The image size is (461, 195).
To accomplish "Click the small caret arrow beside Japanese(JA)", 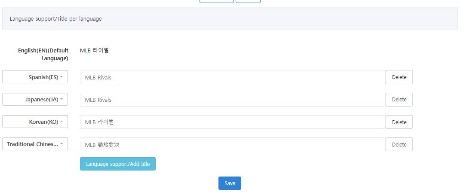I will (61, 99).
